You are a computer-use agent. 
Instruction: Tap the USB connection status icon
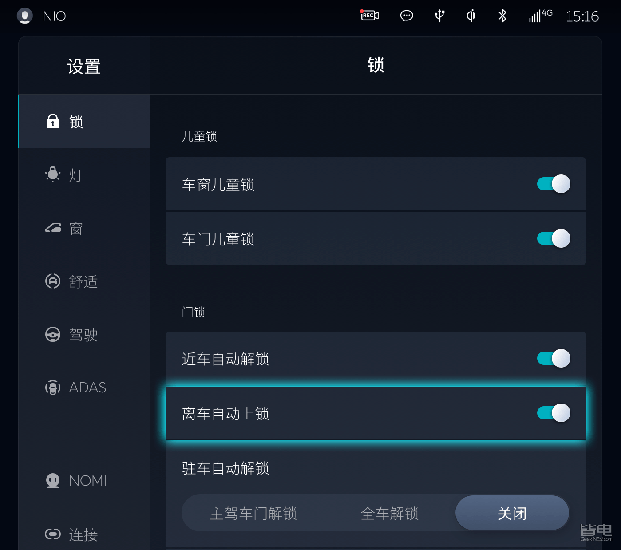pos(439,16)
